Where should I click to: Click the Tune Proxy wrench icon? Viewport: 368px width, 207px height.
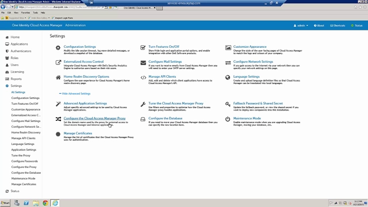[143, 104]
